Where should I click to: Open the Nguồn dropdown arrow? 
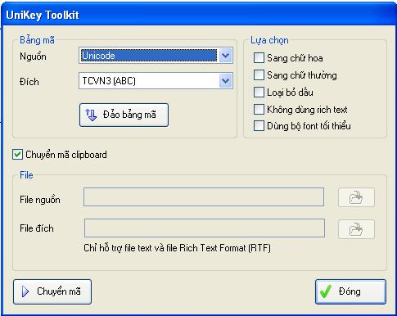225,56
